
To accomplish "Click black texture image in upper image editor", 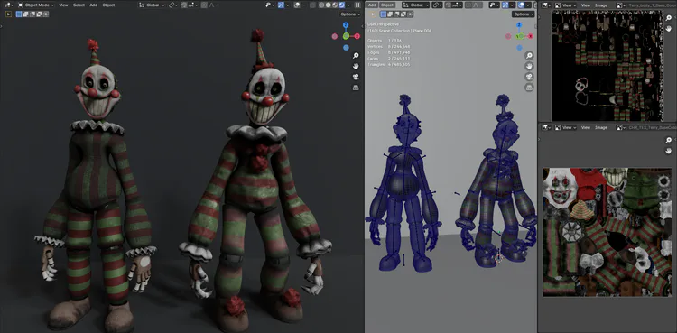I will pyautogui.click(x=607, y=66).
